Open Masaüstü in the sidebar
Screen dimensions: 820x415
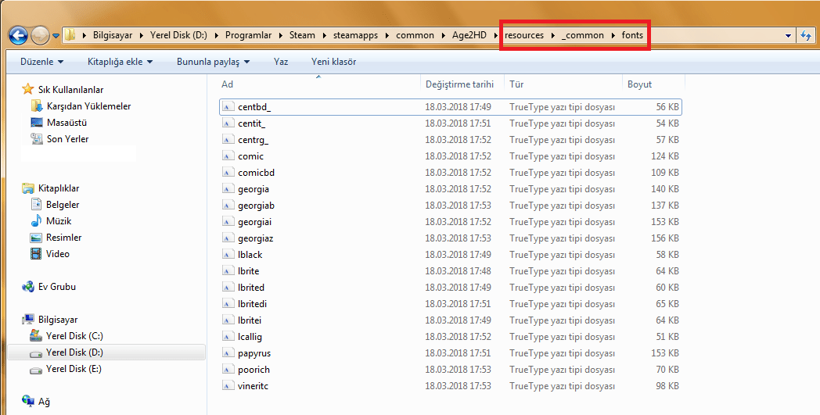coord(67,122)
